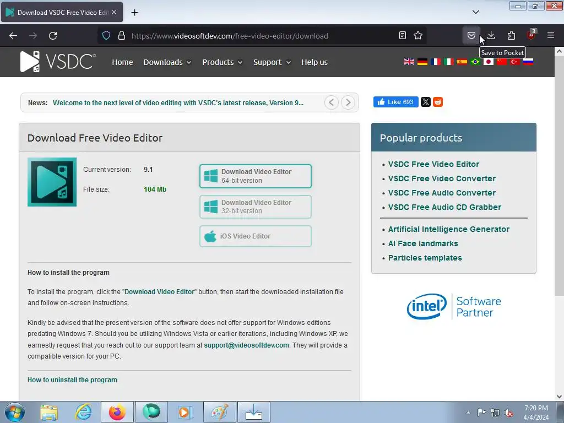Open Paint from the taskbar

tap(219, 412)
